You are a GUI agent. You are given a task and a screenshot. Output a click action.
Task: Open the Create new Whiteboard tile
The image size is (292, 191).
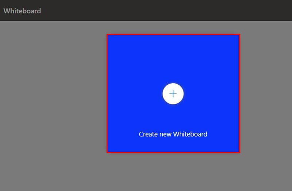(173, 110)
